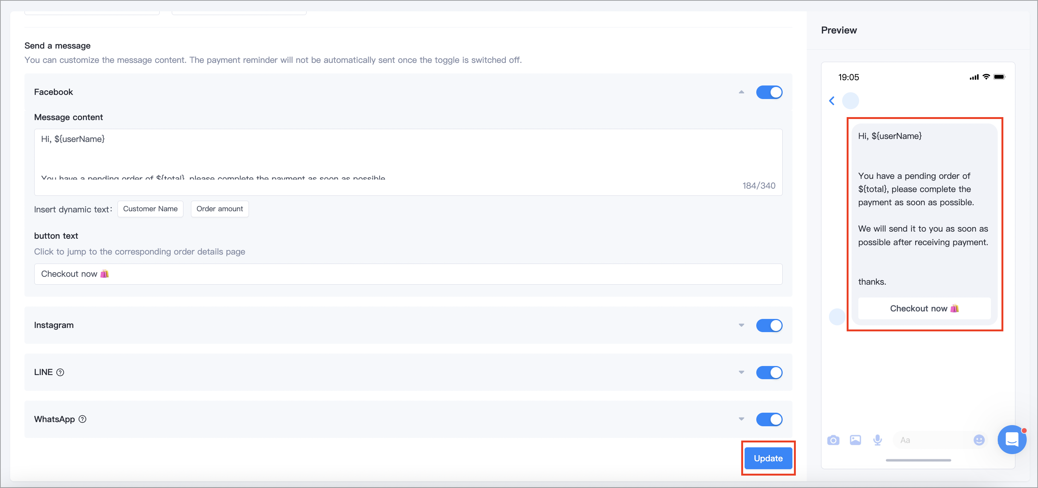Open the live chat support bubble
The height and width of the screenshot is (488, 1038).
pyautogui.click(x=1012, y=440)
